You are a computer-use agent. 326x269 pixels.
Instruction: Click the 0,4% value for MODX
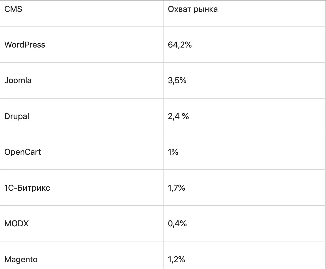pos(177,224)
